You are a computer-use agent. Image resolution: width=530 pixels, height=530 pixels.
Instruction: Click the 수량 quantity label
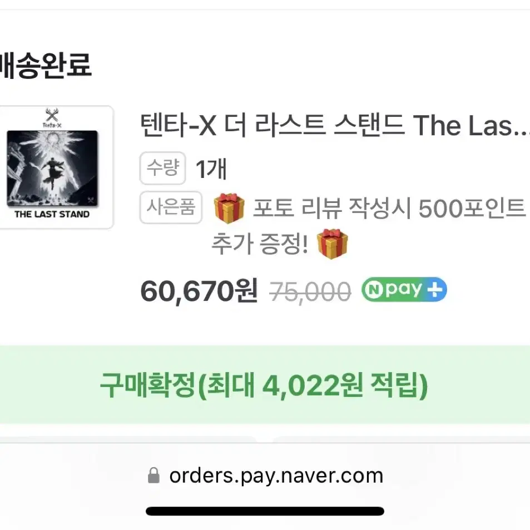[162, 168]
